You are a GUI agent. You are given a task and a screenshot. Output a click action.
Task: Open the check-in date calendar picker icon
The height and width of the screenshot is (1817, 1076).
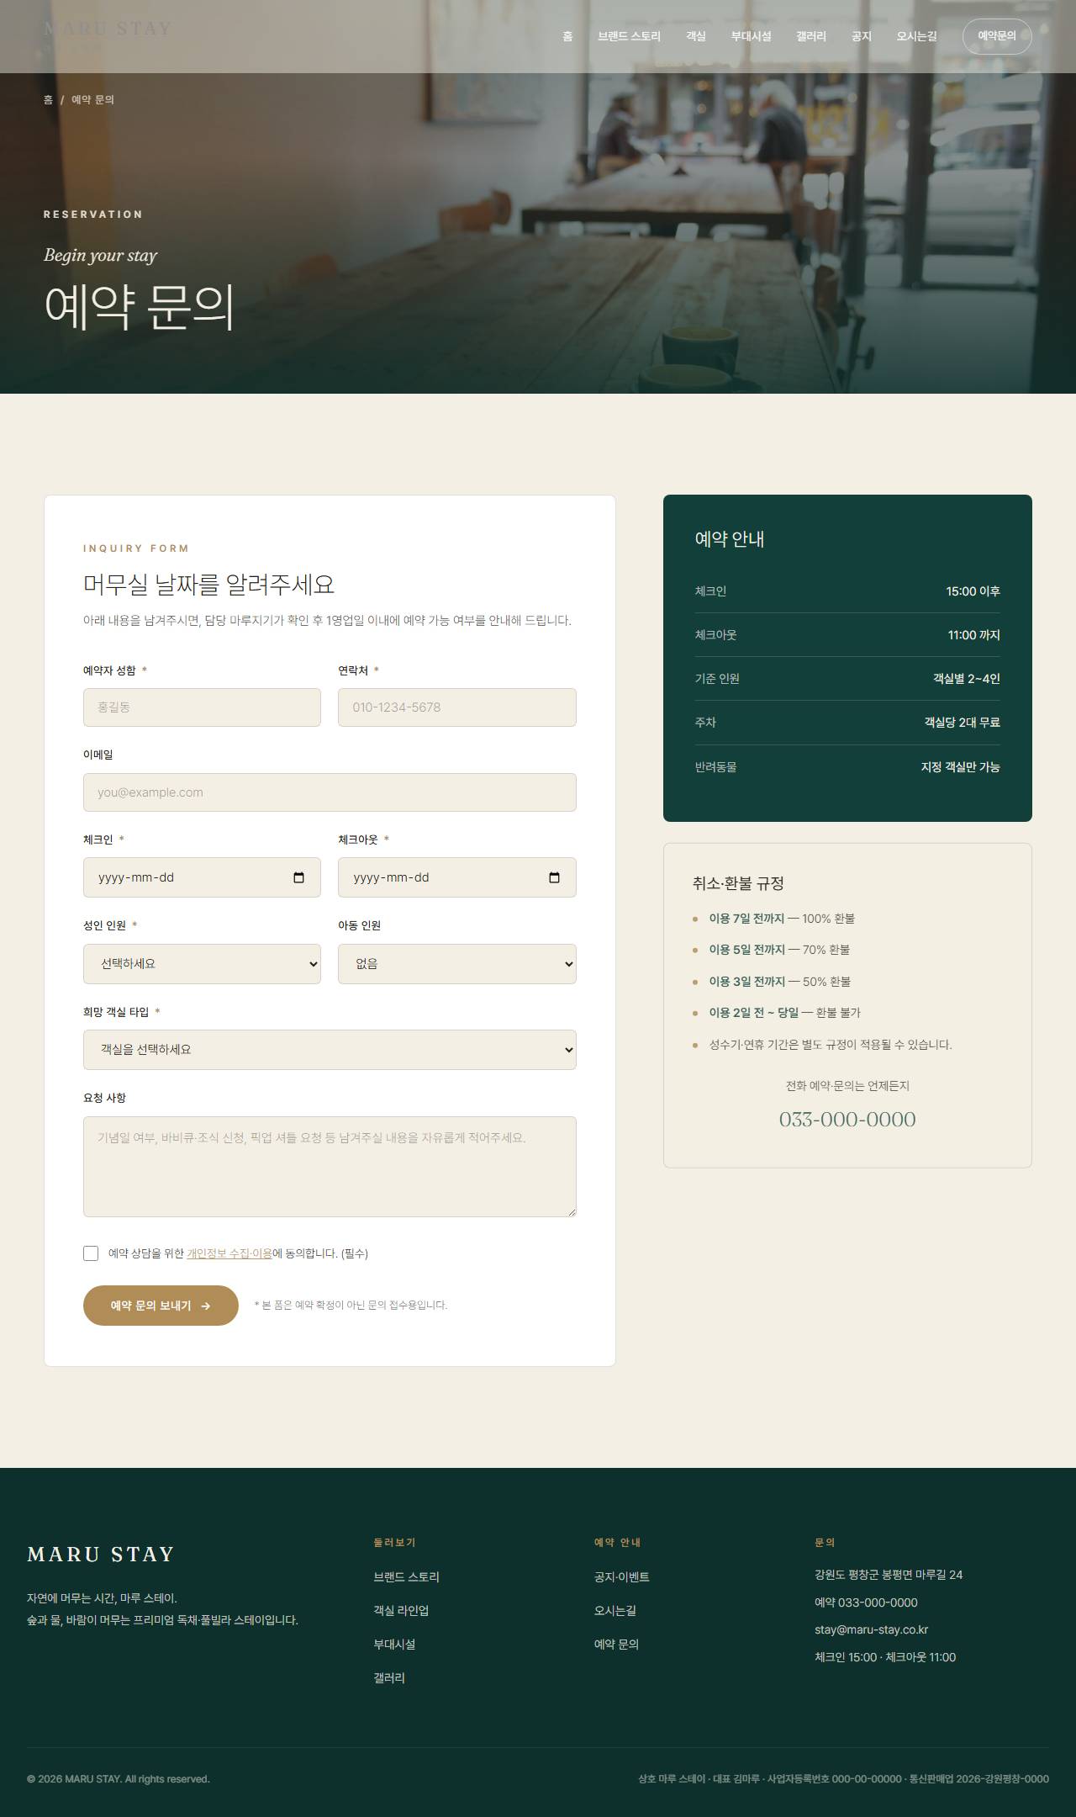point(298,877)
